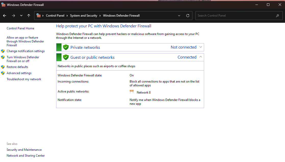Viewport: 285px width, 162px height.
Task: Select System and Security in breadcrumb
Action: coord(83,16)
